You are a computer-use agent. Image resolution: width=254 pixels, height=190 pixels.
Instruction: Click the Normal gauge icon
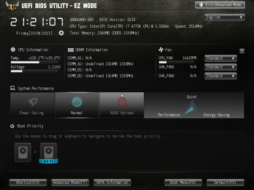click(77, 102)
